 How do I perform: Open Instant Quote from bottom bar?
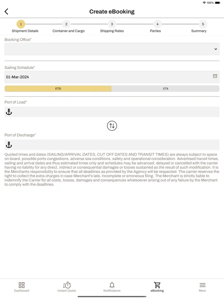(66, 287)
